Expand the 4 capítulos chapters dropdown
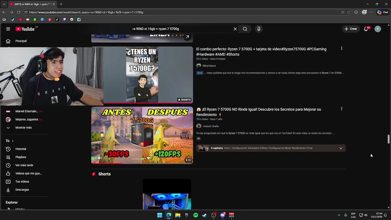Viewport: 391px width, 220px height. 341,148
